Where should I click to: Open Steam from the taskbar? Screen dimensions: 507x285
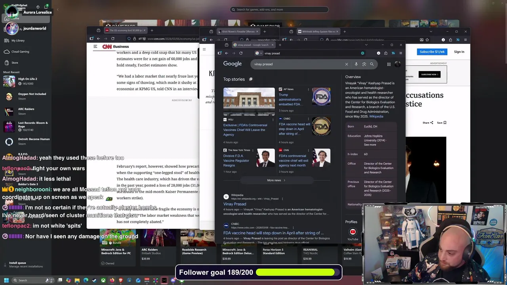point(95,280)
